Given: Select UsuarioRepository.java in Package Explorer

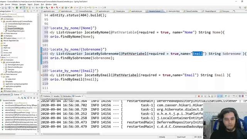Looking at the screenshot, I should point(16,31).
